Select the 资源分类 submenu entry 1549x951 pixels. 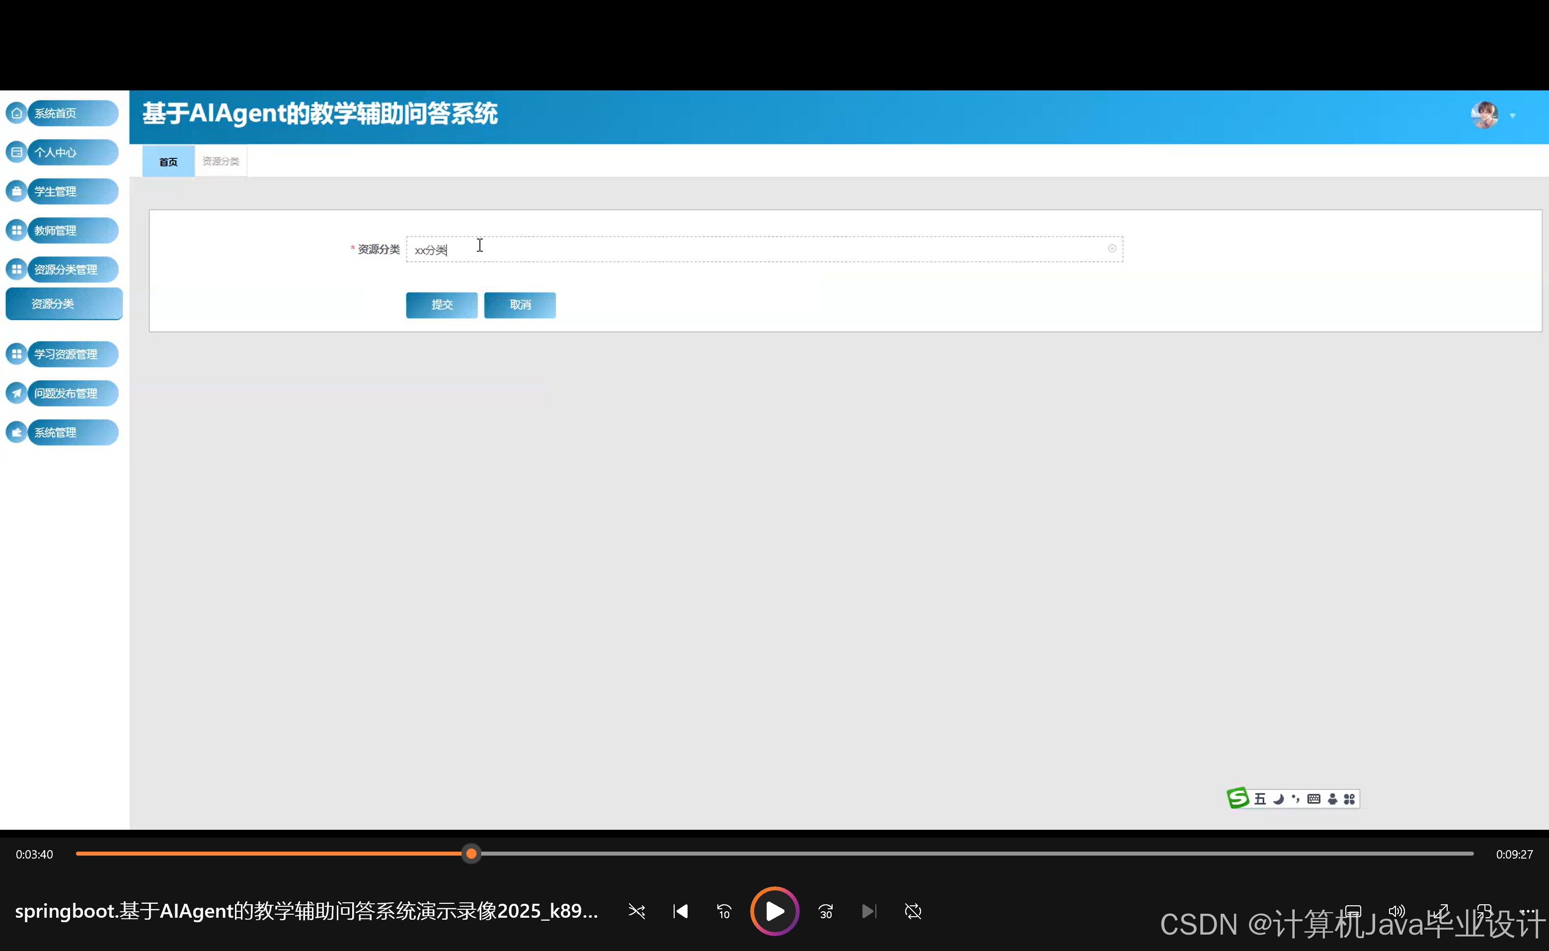(x=64, y=304)
